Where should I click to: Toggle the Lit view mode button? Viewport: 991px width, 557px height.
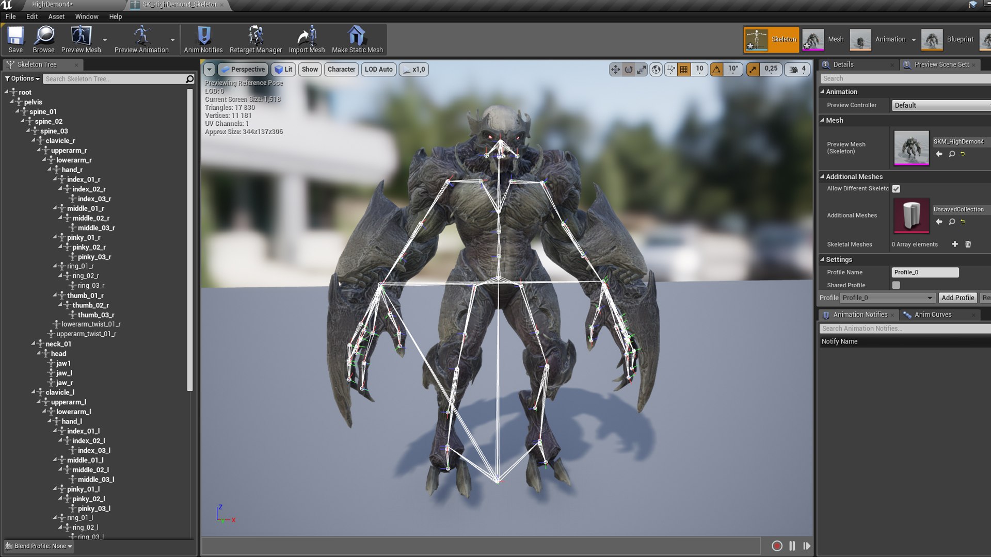(283, 69)
